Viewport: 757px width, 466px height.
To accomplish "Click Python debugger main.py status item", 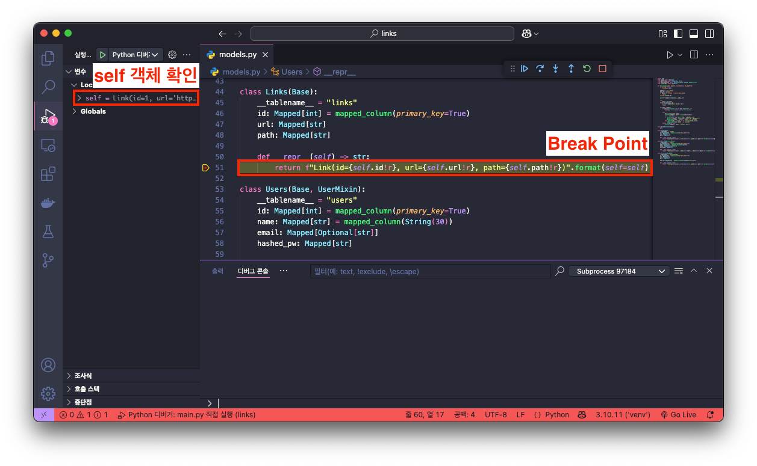I will point(187,415).
